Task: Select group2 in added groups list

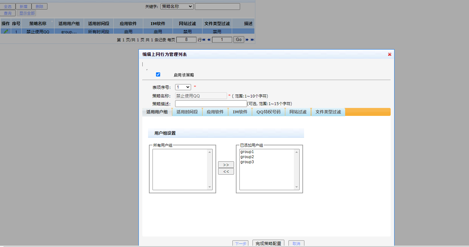Action: coord(247,157)
